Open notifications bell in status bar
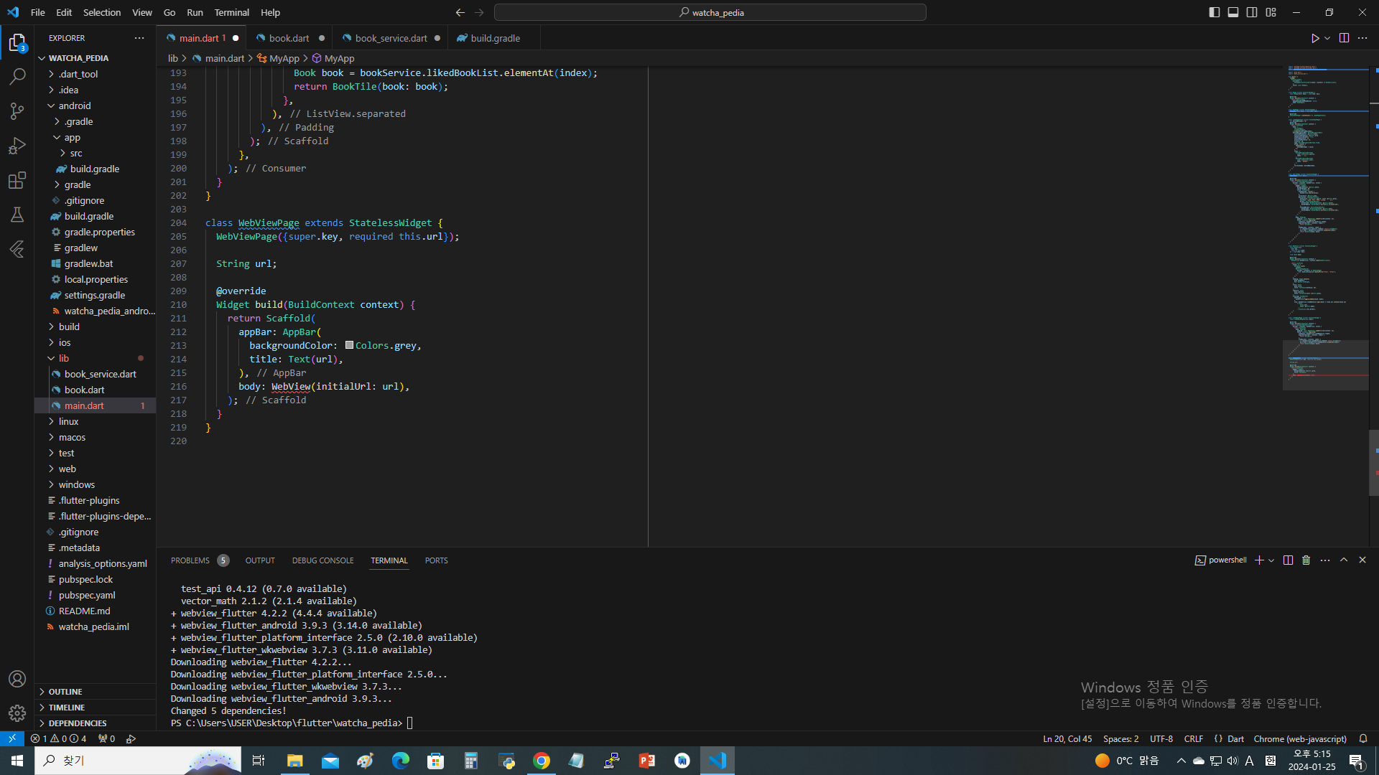This screenshot has height=775, width=1379. (x=1363, y=738)
